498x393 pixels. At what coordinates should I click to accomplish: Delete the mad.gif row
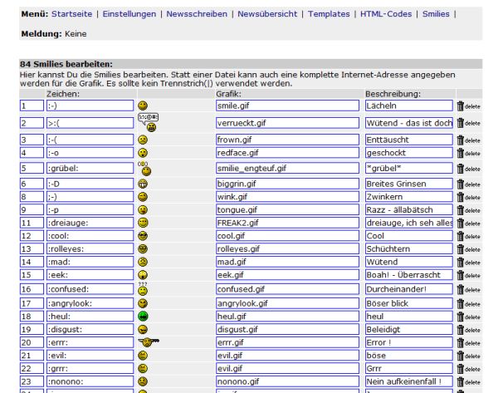[468, 263]
